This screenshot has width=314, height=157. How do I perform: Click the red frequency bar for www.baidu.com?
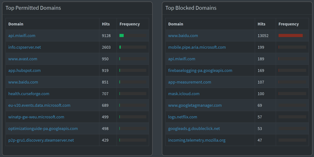point(290,36)
